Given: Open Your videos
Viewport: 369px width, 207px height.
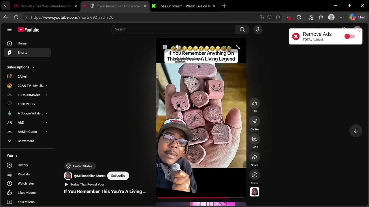Looking at the screenshot, I should [x=27, y=202].
